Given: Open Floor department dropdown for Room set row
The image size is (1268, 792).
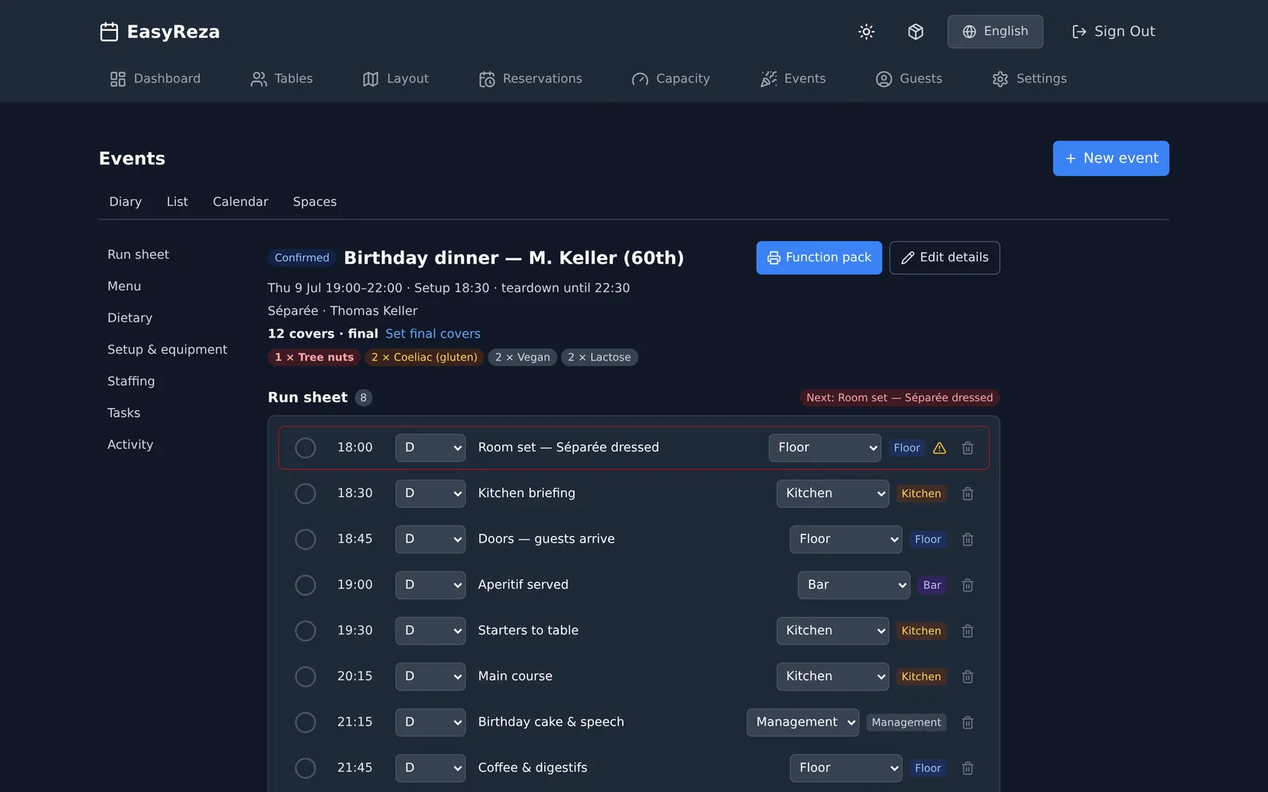Looking at the screenshot, I should pos(824,448).
